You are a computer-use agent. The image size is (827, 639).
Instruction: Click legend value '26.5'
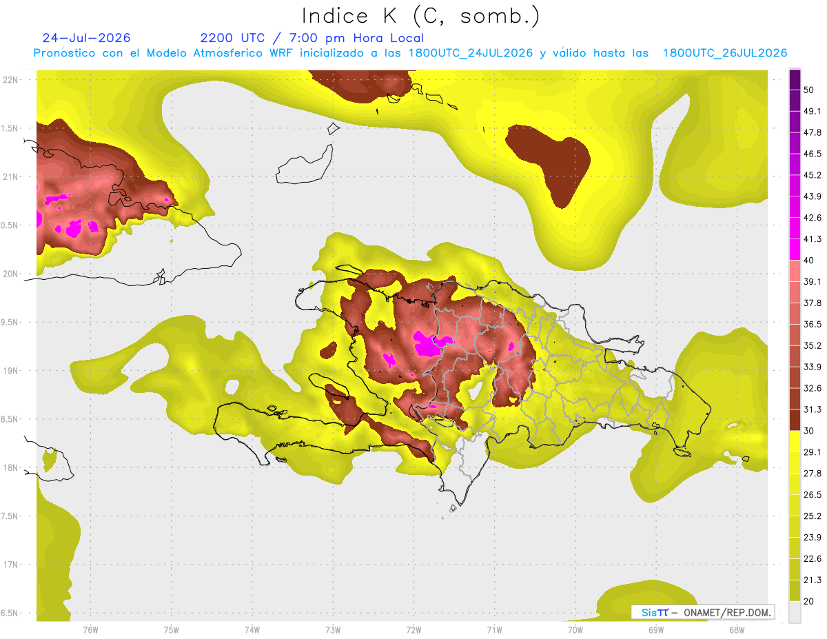(811, 494)
